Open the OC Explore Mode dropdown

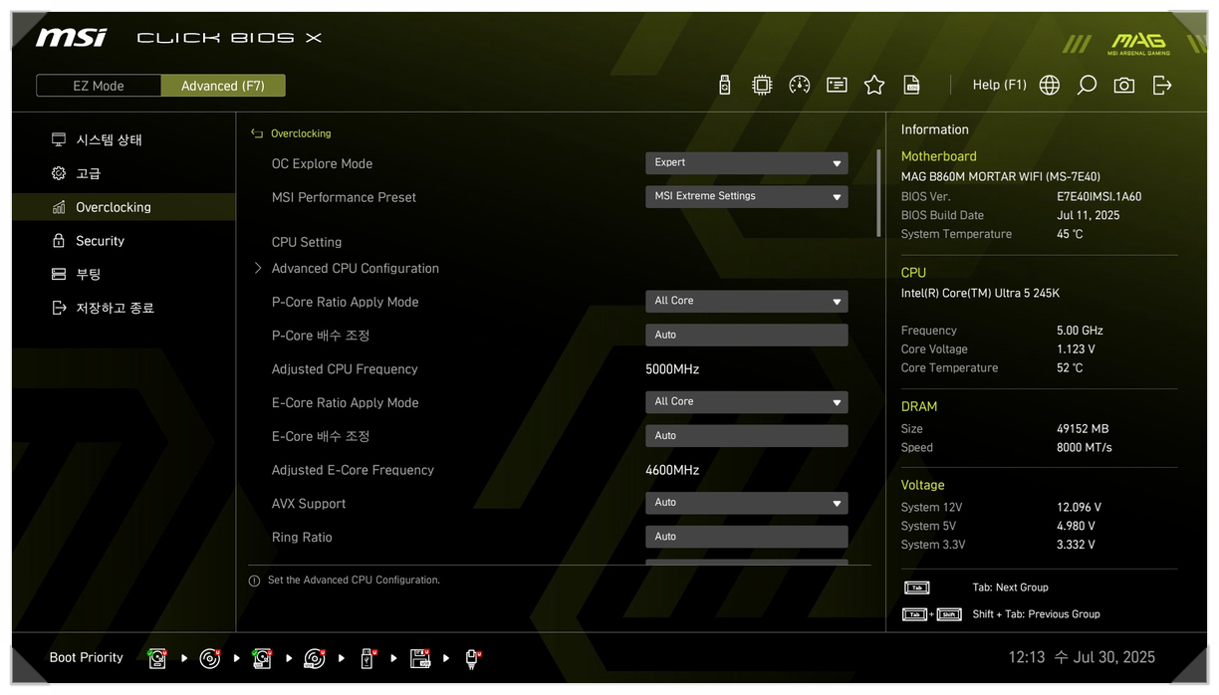point(746,163)
